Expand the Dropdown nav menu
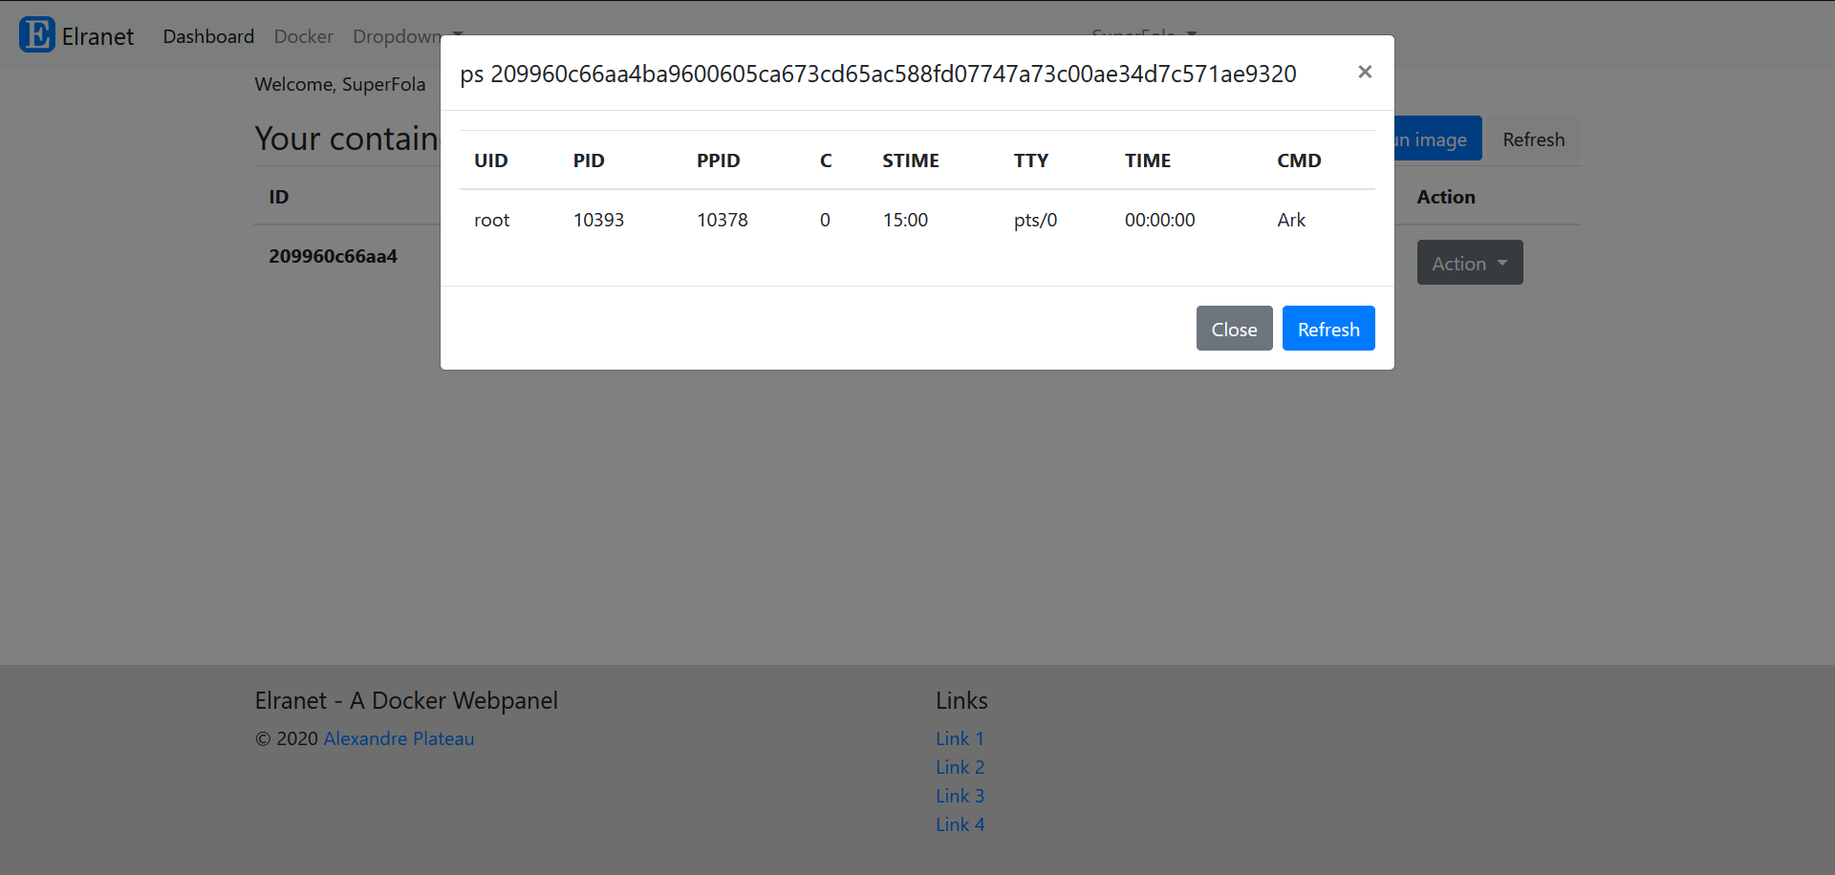 pos(407,36)
